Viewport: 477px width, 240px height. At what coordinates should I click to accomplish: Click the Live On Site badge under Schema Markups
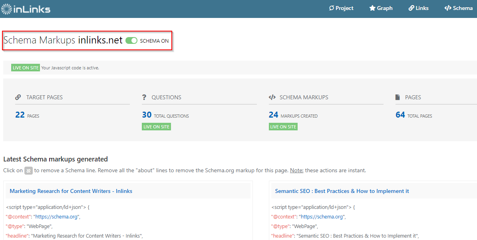(x=283, y=126)
